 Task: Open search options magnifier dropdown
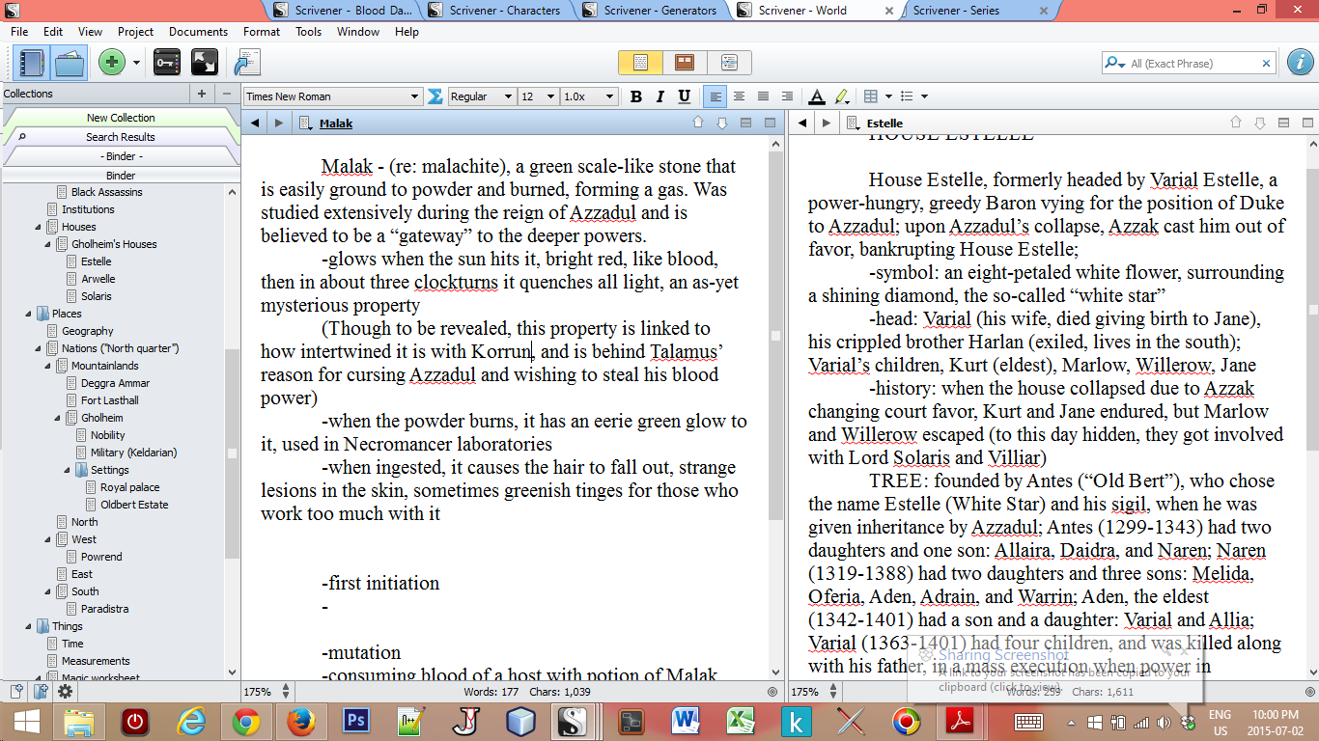pyautogui.click(x=1115, y=64)
